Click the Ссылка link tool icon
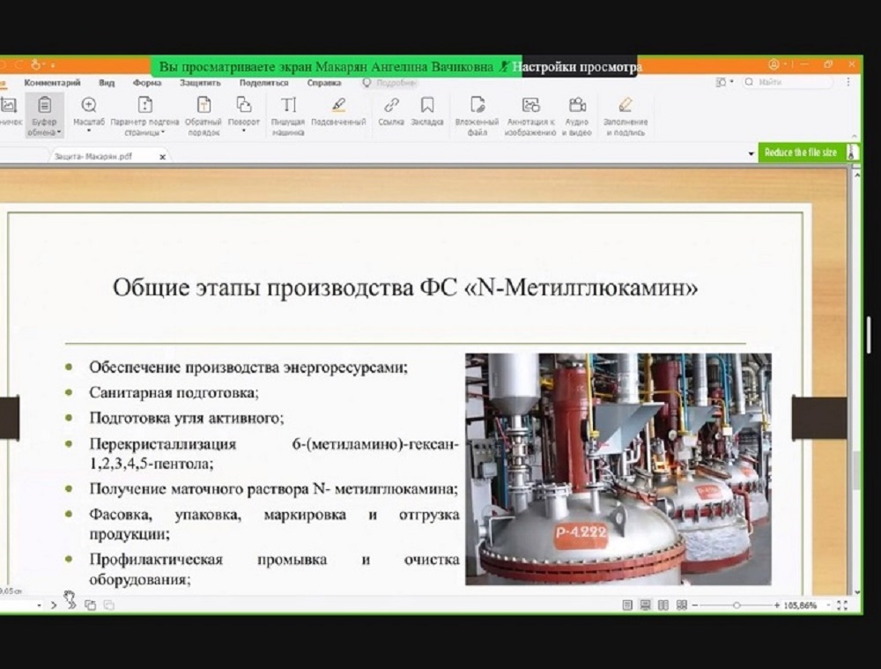Image resolution: width=881 pixels, height=669 pixels. (391, 106)
